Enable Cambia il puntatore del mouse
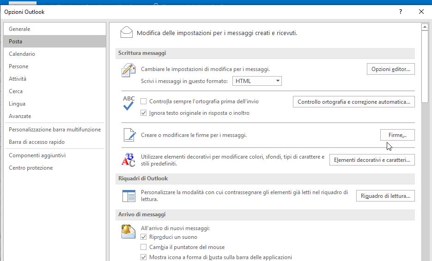This screenshot has width=432, height=261. coord(144,247)
